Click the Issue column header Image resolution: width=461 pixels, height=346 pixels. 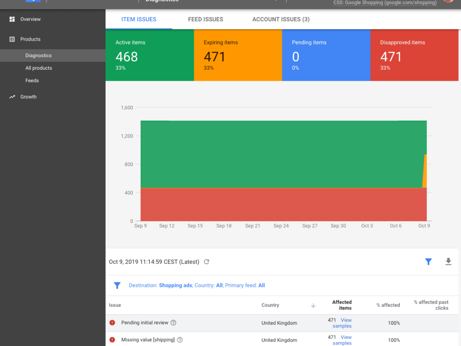coord(115,305)
